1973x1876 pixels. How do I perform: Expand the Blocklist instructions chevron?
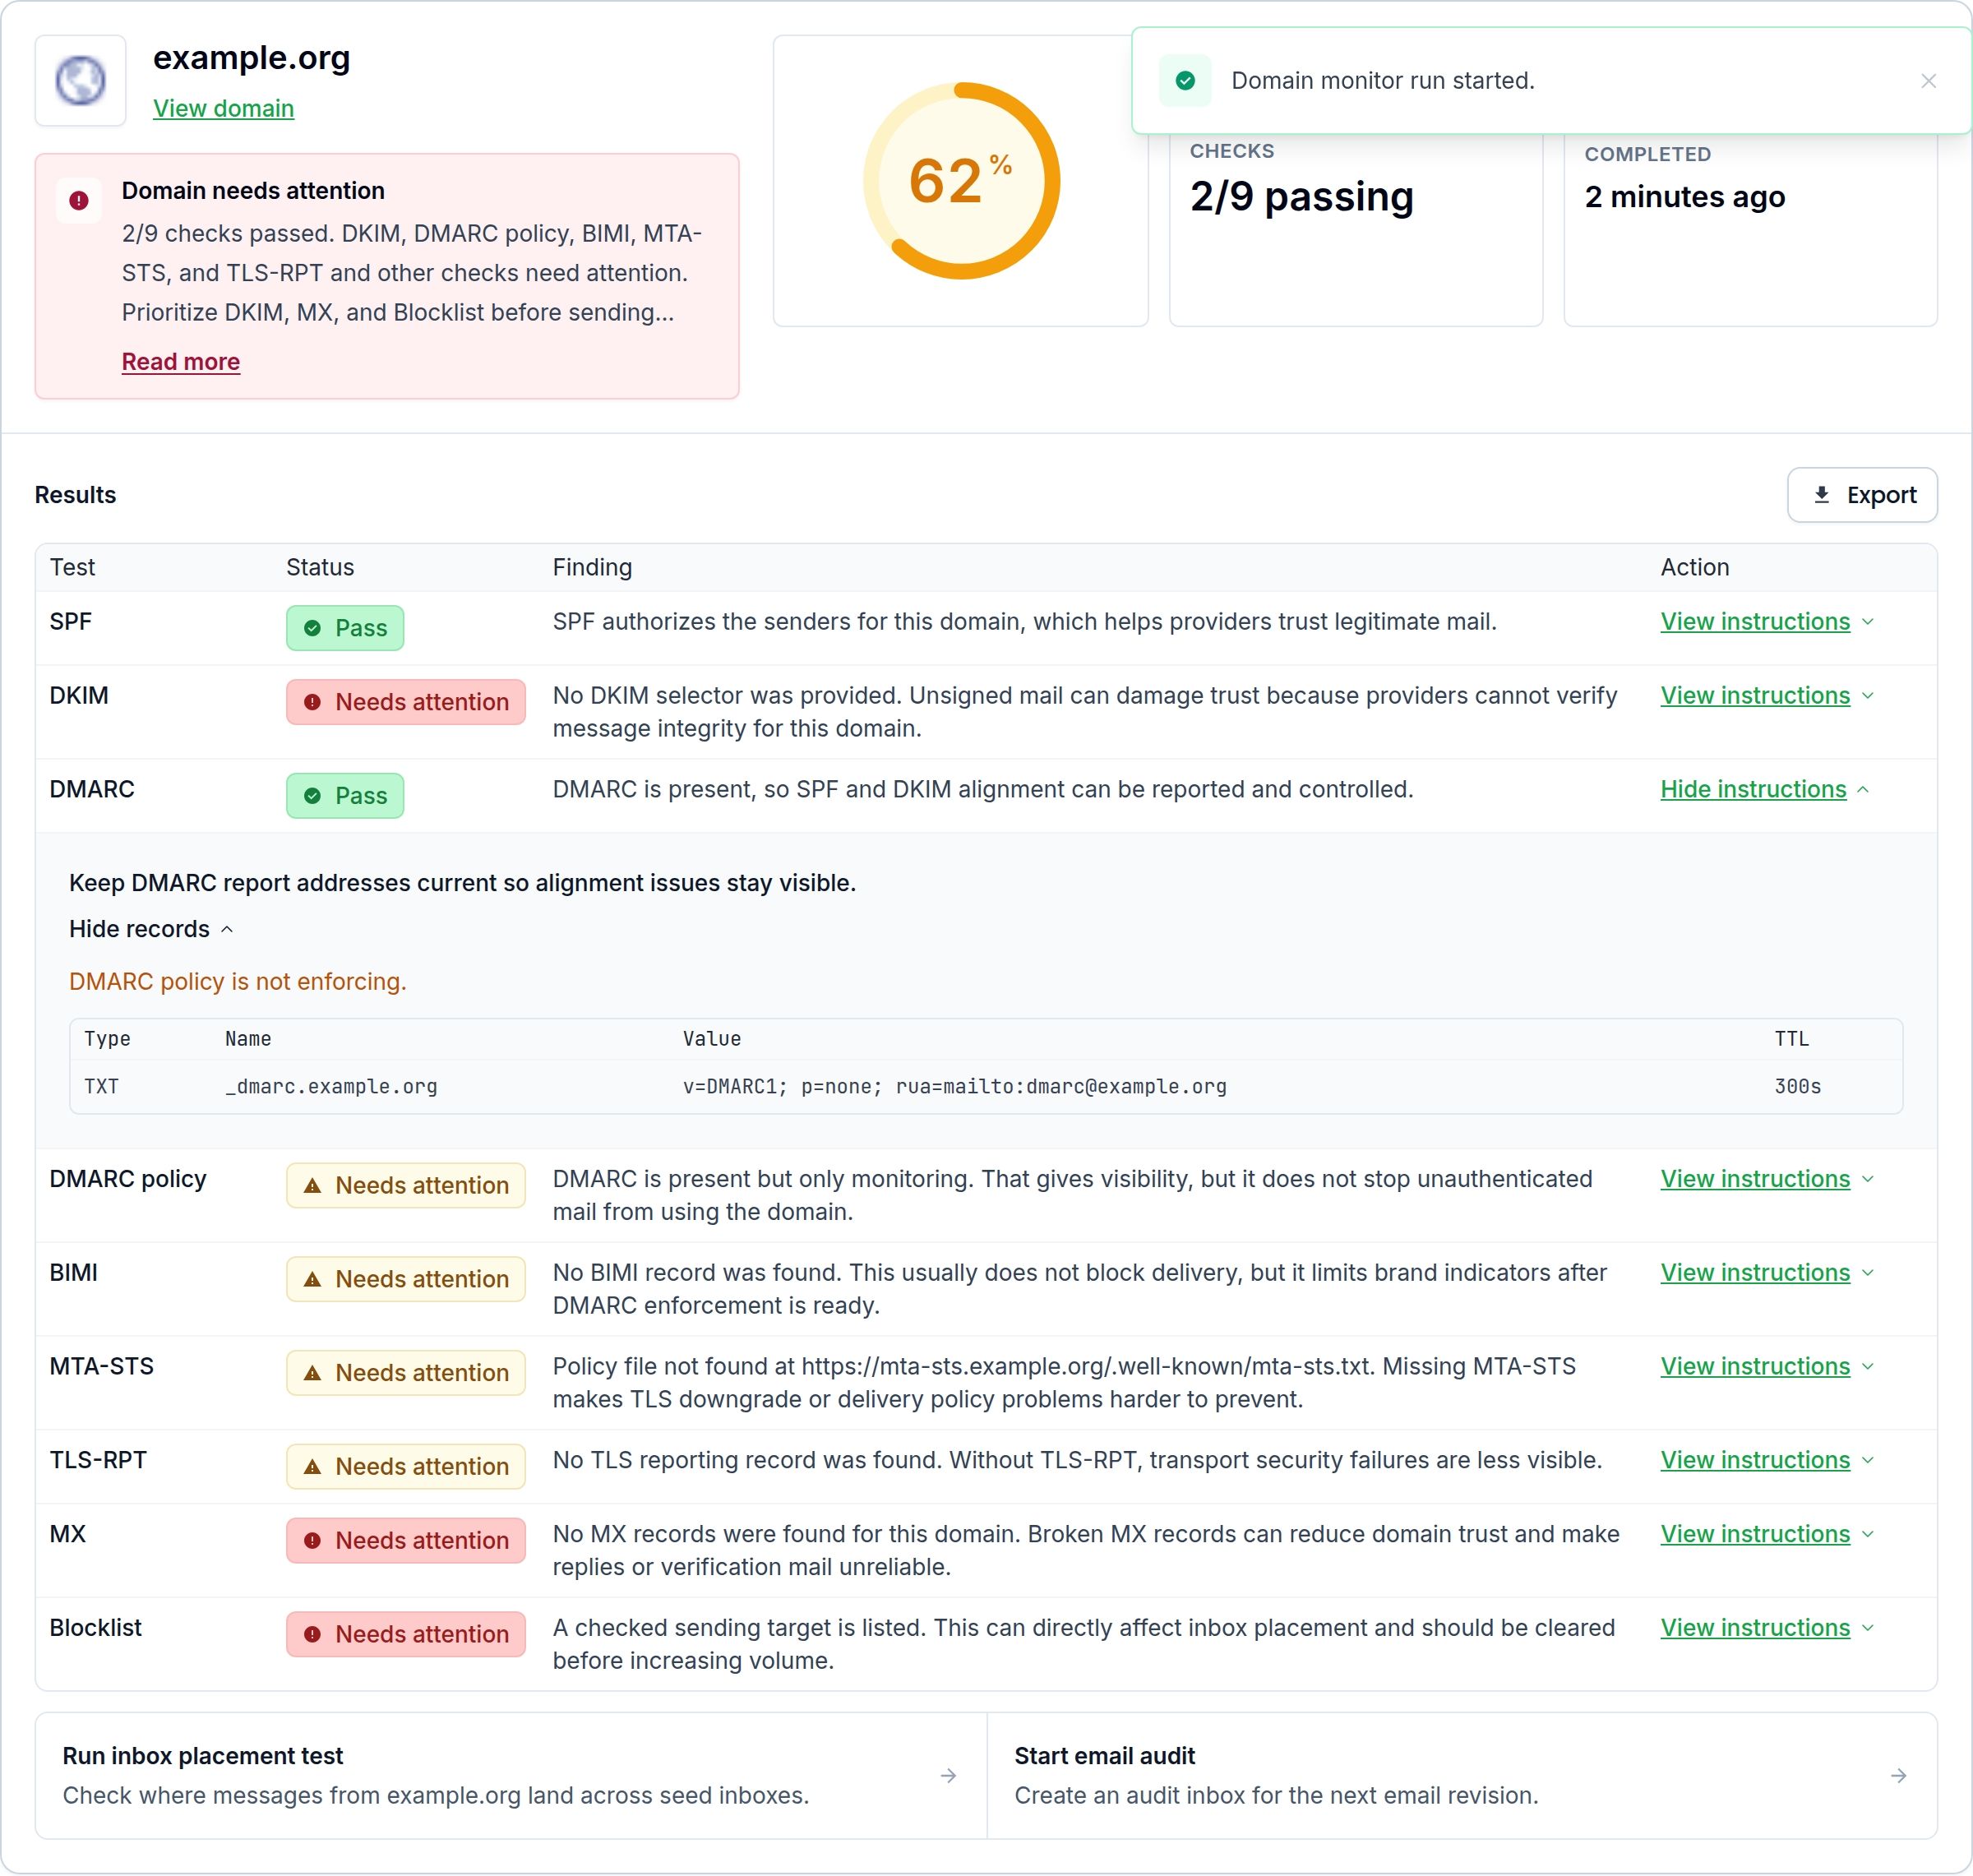pyautogui.click(x=1867, y=1628)
